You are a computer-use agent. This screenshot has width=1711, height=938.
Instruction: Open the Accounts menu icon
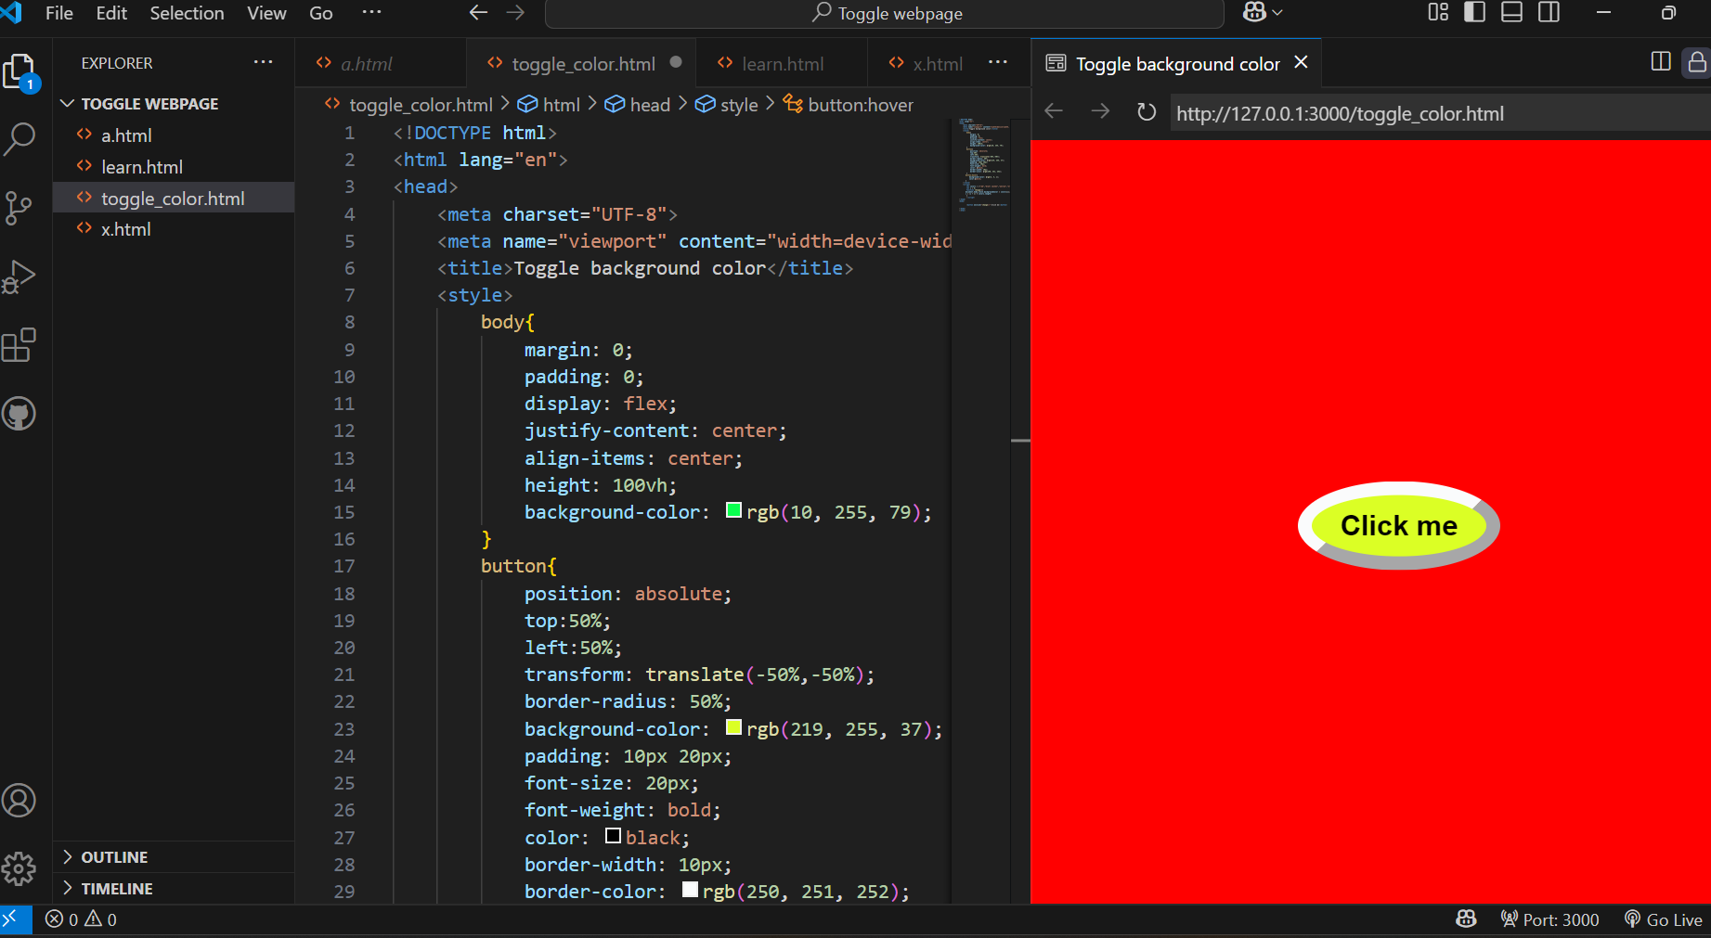tap(19, 800)
